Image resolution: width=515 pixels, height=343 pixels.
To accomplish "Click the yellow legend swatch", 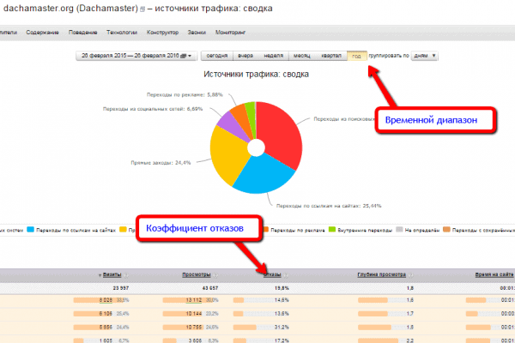I will pyautogui.click(x=123, y=230).
